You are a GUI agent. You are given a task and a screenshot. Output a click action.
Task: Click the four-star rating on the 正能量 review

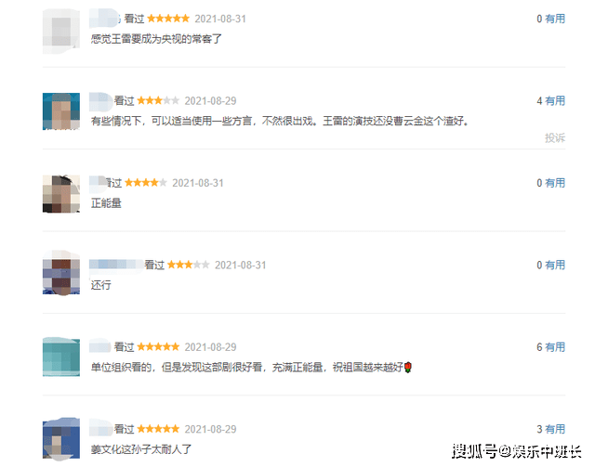pos(146,183)
